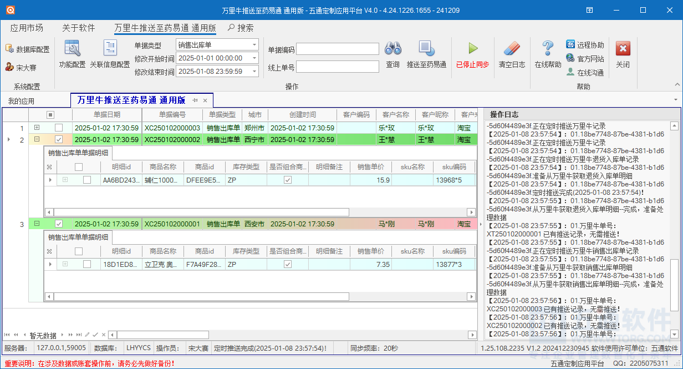The image size is (683, 369).
Task: Click the edit pencil icon in navigator
Action: (x=87, y=335)
